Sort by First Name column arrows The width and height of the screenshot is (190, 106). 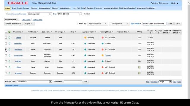point(37,32)
